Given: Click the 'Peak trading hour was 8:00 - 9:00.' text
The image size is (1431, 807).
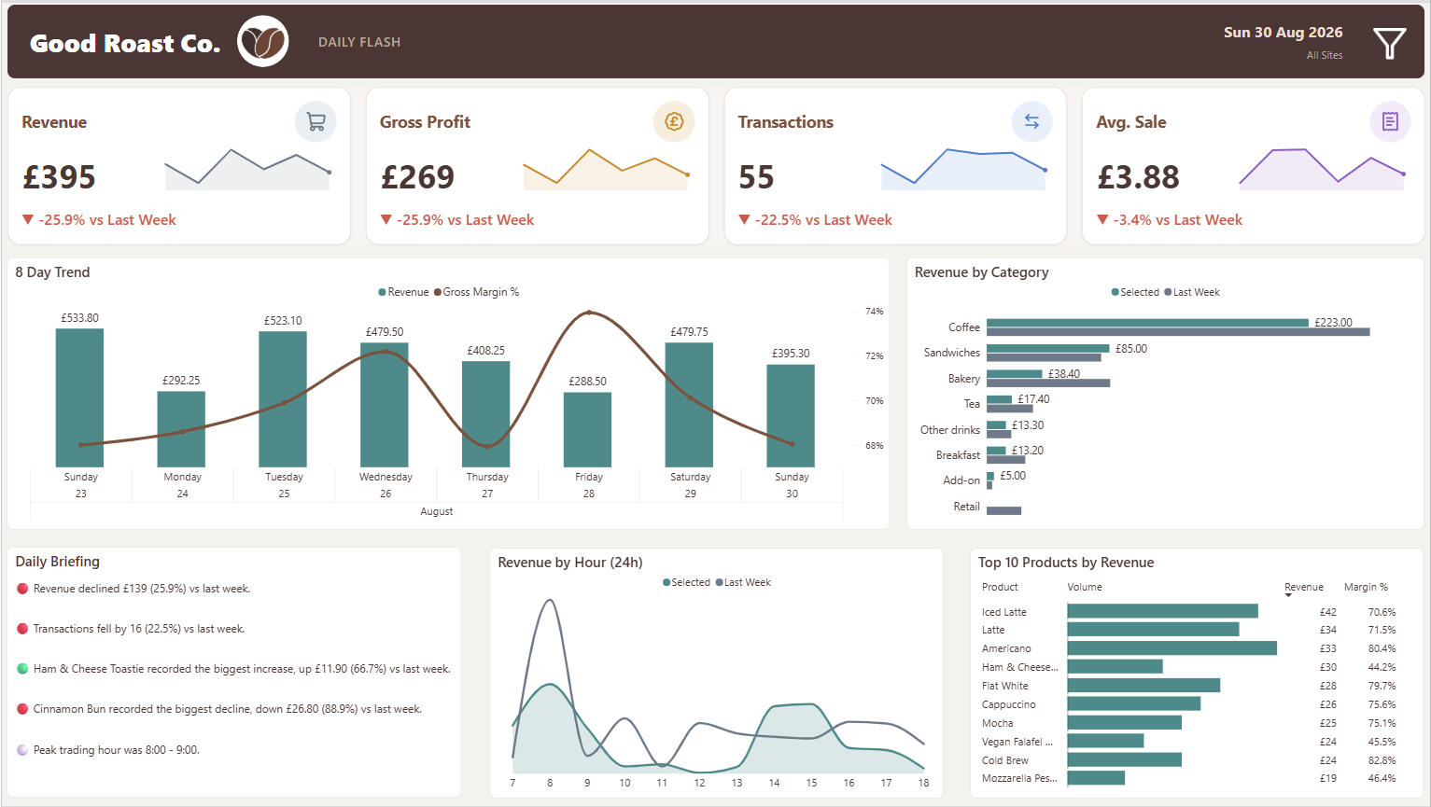Looking at the screenshot, I should [x=117, y=750].
